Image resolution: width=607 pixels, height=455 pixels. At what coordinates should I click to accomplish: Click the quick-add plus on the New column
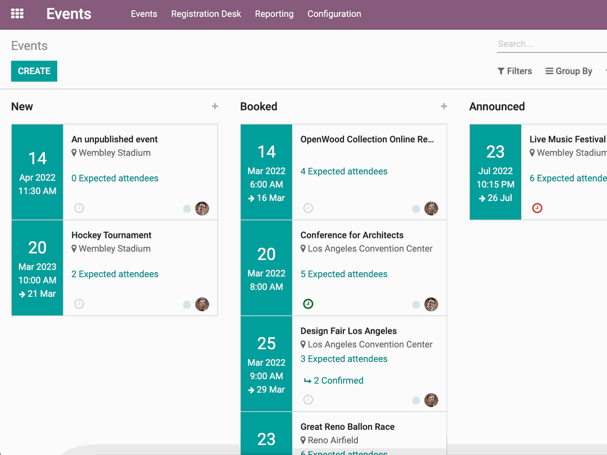(x=215, y=106)
